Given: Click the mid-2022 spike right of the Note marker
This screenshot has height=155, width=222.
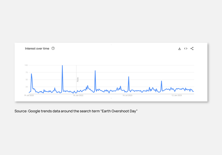Looking at the screenshot, I should (x=95, y=71).
